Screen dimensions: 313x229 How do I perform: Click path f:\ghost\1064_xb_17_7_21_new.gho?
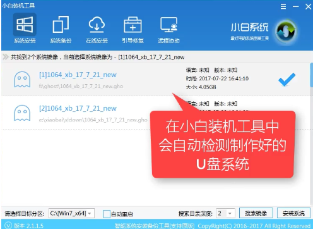click(x=81, y=86)
